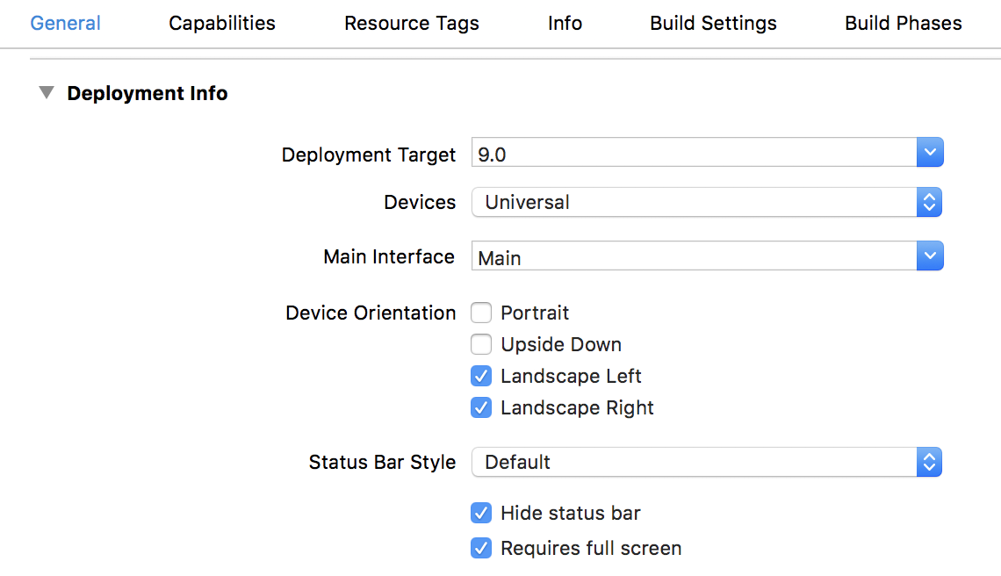Disable Landscape Right orientation

(481, 407)
